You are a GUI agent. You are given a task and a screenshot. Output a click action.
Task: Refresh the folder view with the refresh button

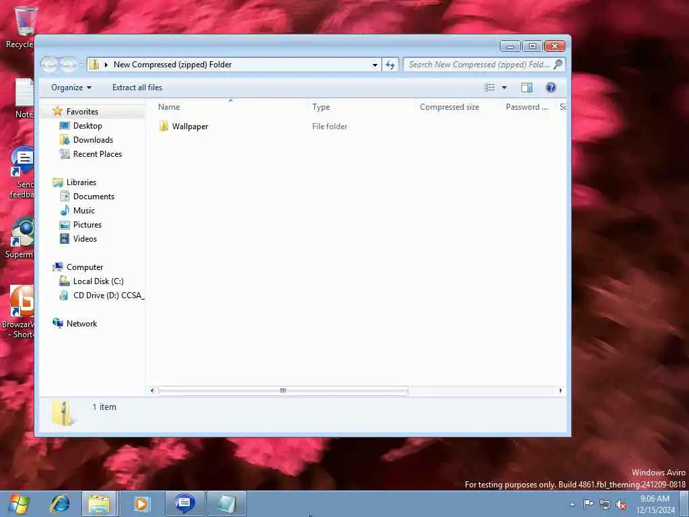point(390,65)
